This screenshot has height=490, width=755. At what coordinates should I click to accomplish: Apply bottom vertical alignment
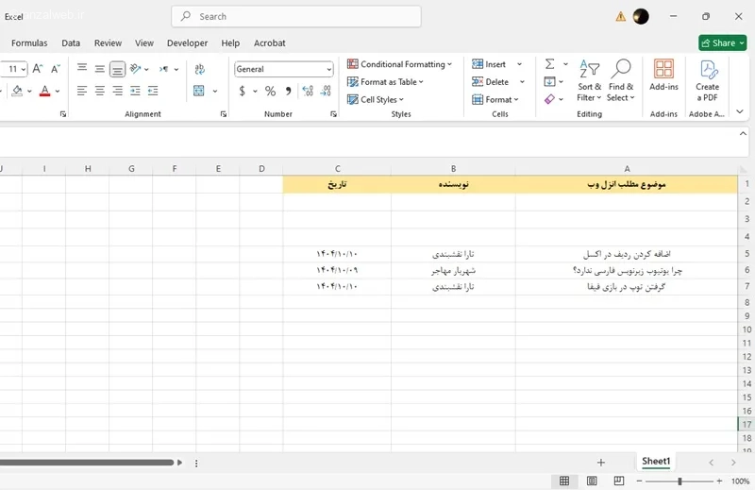click(x=117, y=69)
